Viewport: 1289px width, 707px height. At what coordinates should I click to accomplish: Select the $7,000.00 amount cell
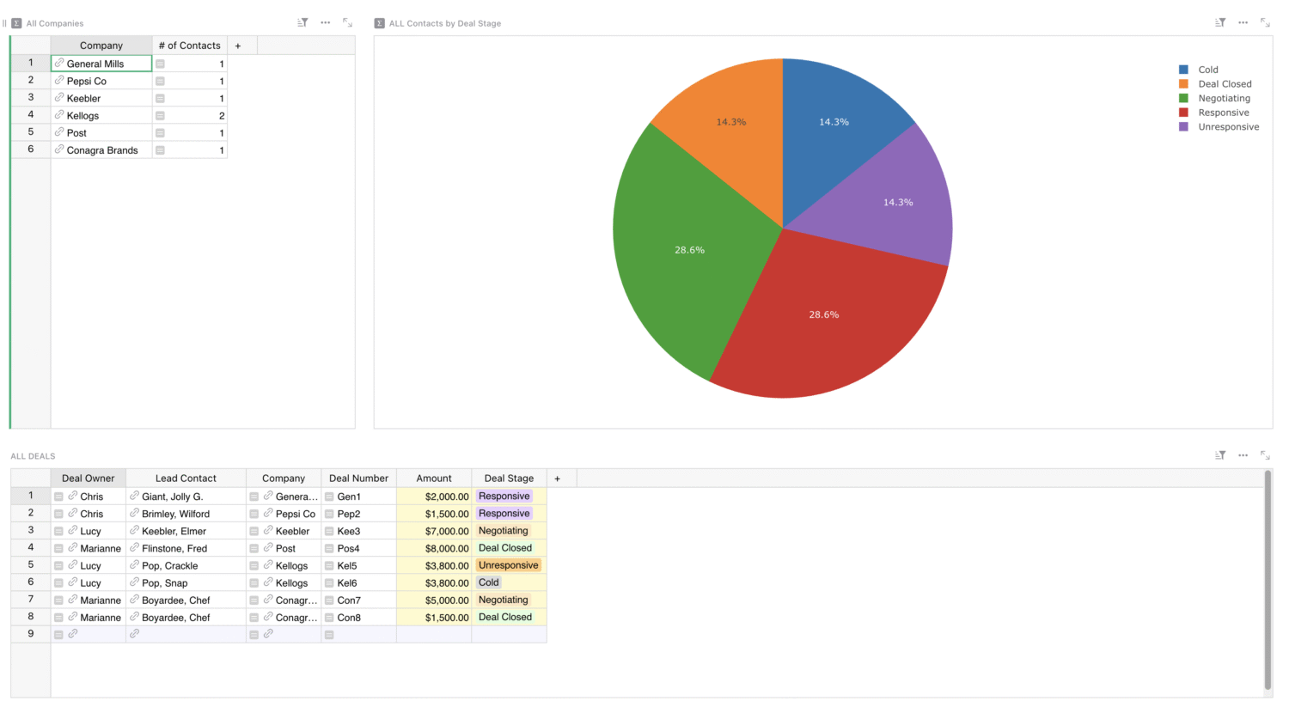coord(434,531)
